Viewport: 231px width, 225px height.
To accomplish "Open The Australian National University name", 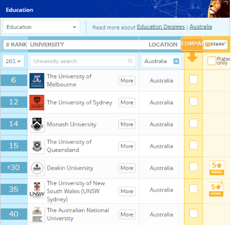I will (78, 214).
